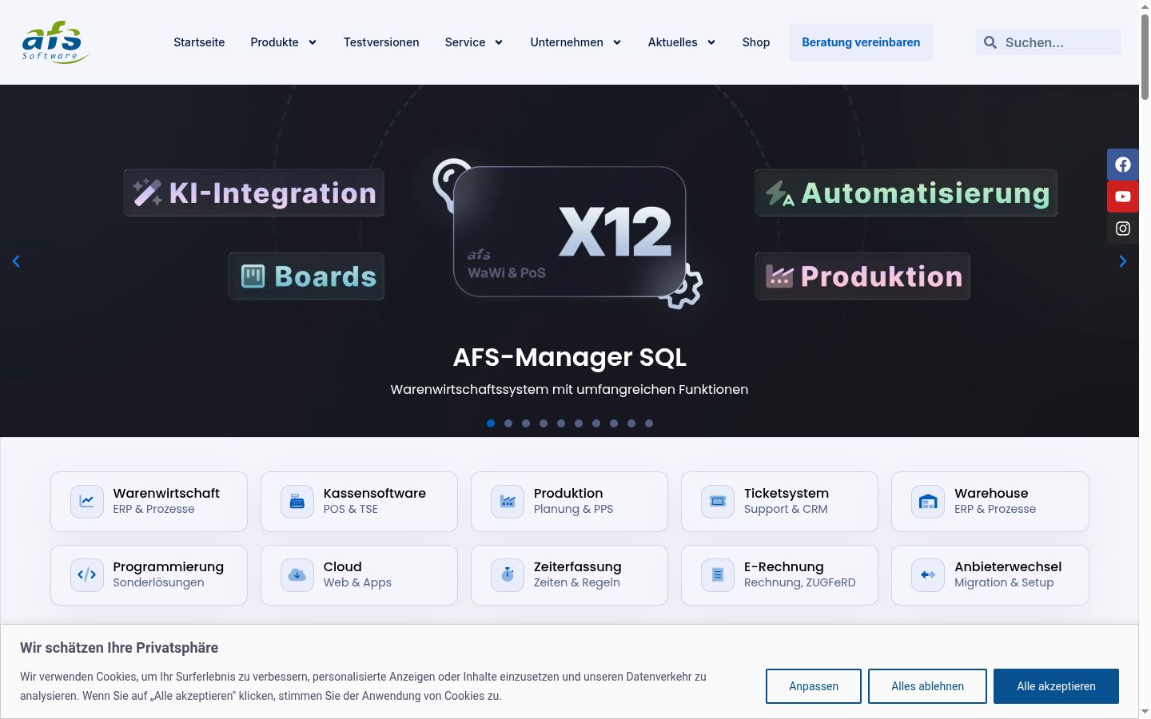Click the Cloud download icon
This screenshot has height=719, width=1151.
click(297, 575)
